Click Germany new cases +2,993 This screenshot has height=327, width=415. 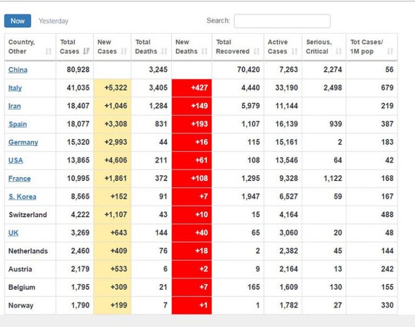(116, 142)
